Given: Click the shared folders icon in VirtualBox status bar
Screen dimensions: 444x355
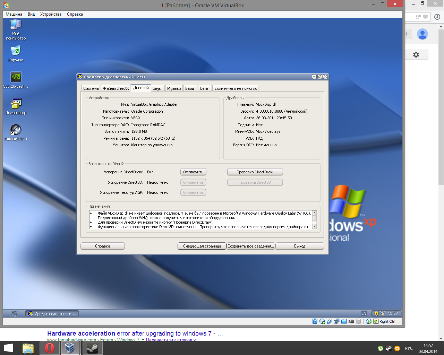Looking at the screenshot, I should [x=344, y=321].
